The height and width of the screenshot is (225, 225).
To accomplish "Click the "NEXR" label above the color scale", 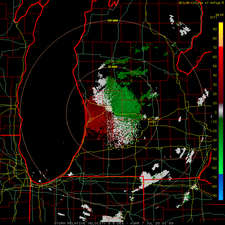I will point(220,15).
